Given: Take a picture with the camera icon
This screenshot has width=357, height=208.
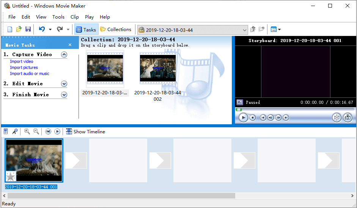Looking at the screenshot, I should 348,117.
